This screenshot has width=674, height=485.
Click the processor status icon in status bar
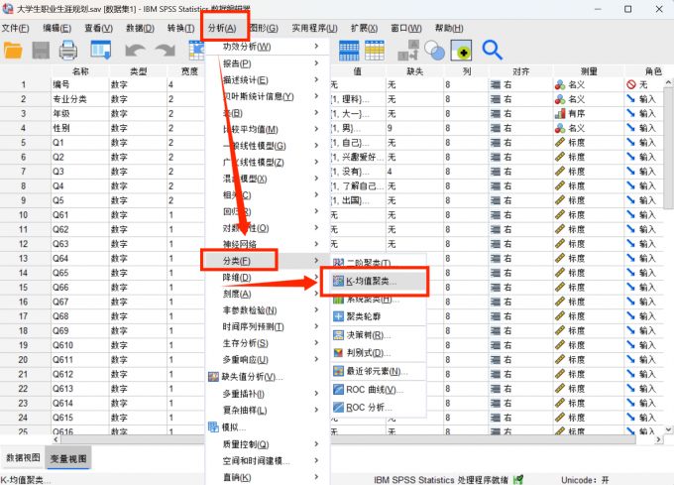518,479
